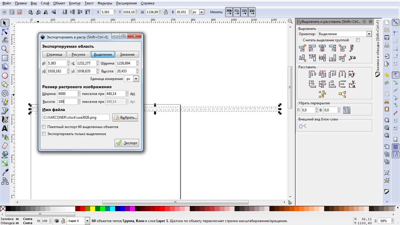Pick the Dropper color picker tool
The image size is (400, 225).
click(5, 172)
